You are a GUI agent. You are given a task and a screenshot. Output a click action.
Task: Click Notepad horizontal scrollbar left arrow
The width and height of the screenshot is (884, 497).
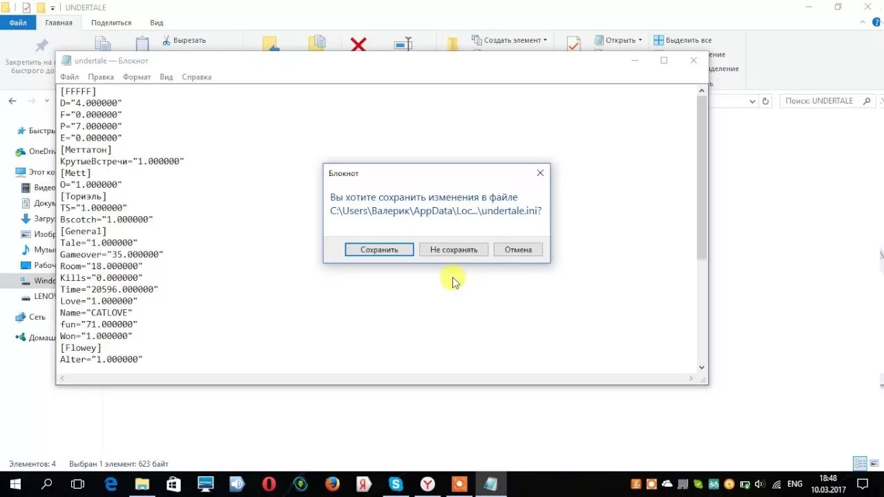click(x=62, y=378)
